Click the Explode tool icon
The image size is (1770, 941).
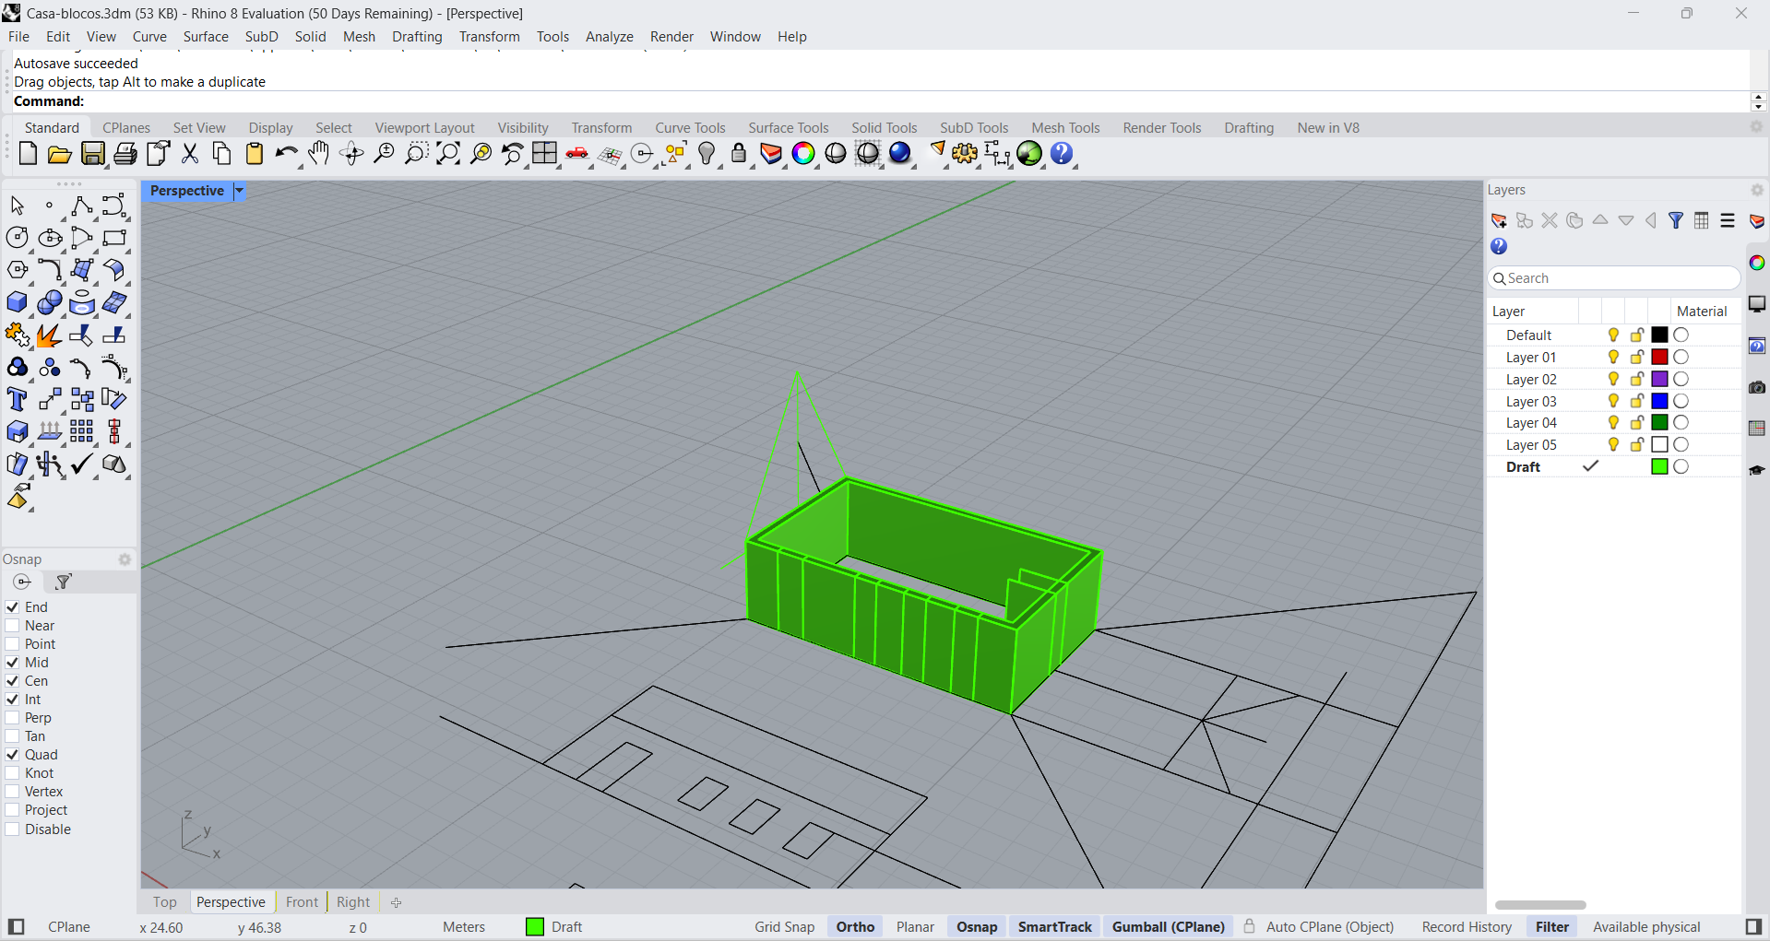click(49, 336)
